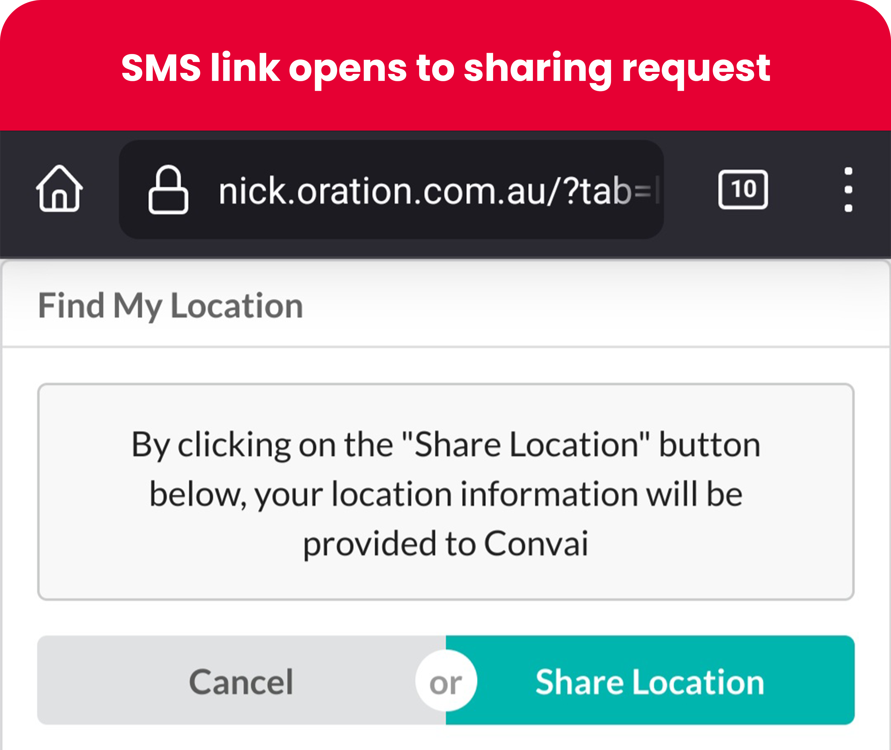This screenshot has width=891, height=750.
Task: Click the word "Location" in the page heading
Action: 237,305
